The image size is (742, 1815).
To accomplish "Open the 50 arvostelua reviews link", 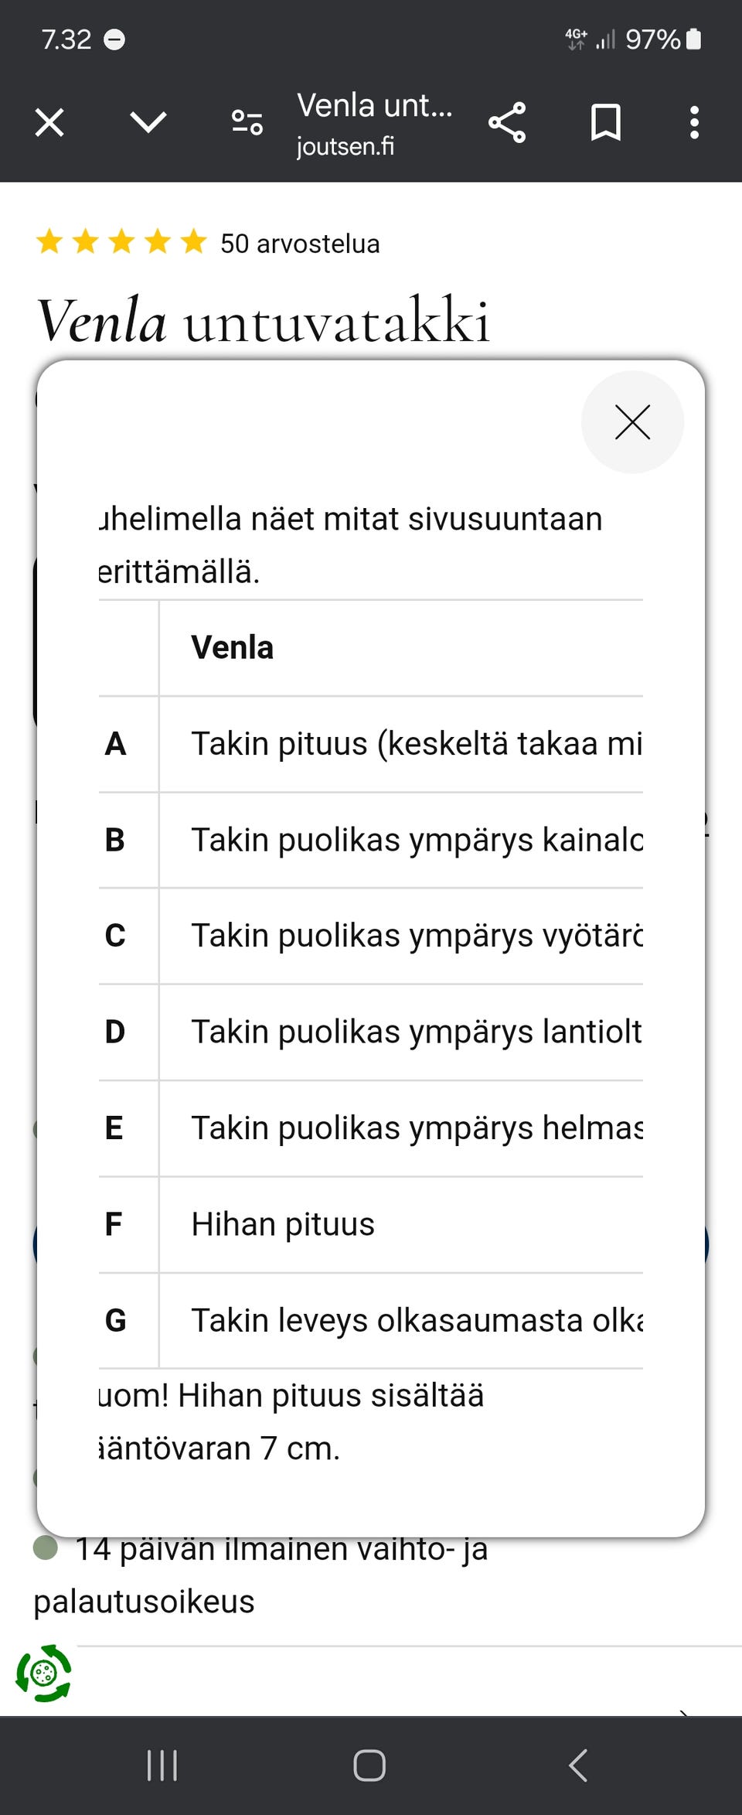I will coord(298,244).
